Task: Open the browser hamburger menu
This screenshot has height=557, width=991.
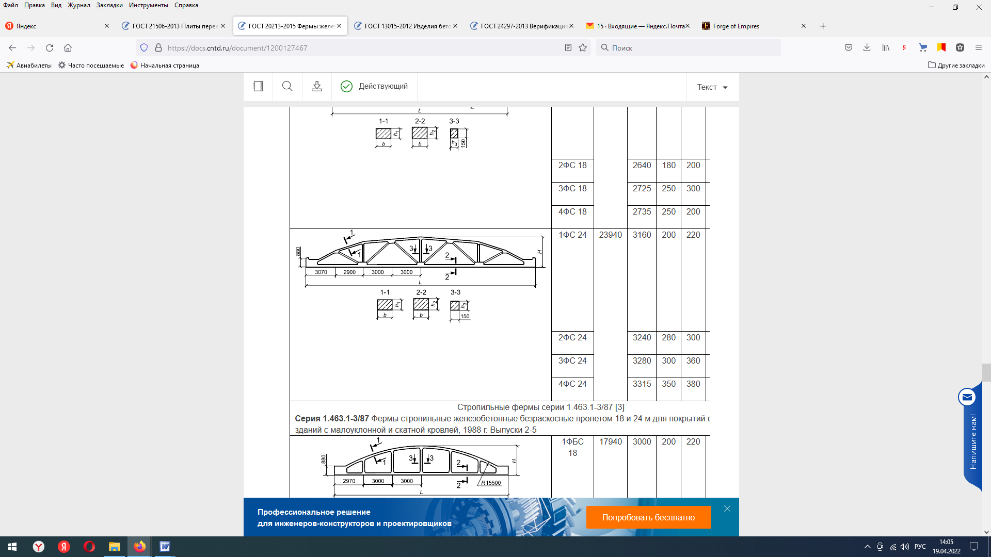Action: tap(979, 48)
